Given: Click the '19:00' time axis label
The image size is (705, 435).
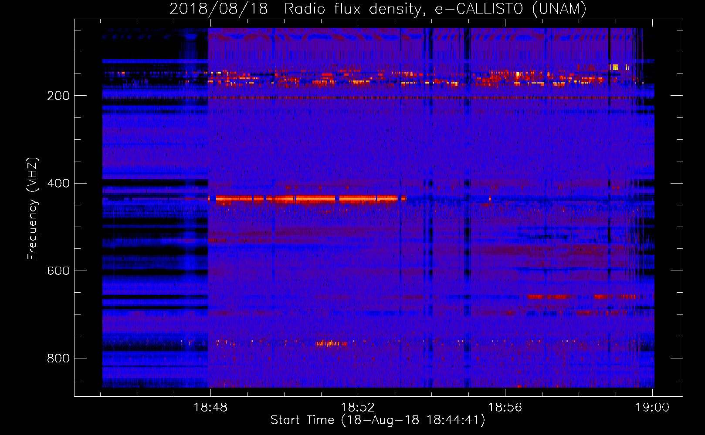Looking at the screenshot, I should coord(652,408).
